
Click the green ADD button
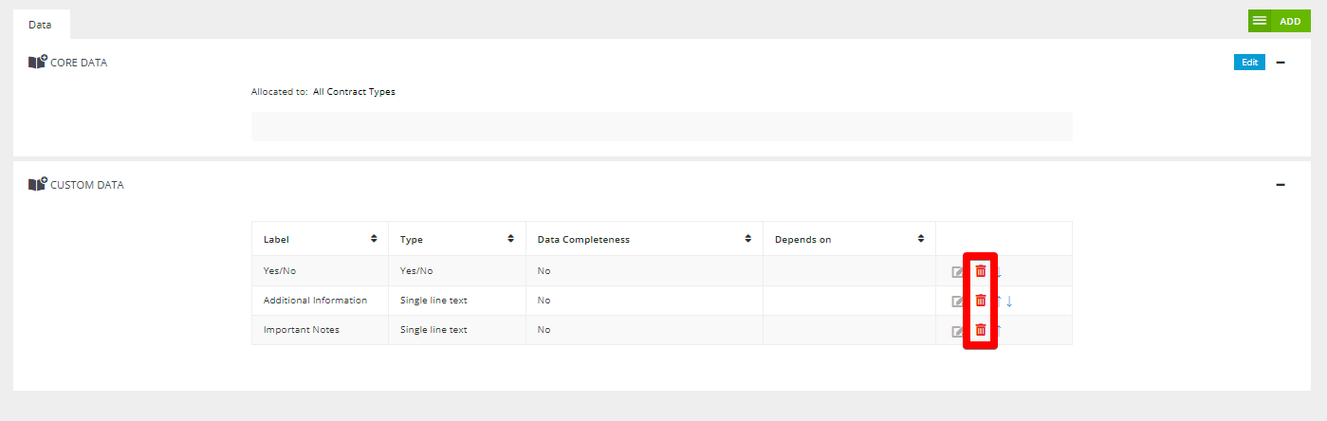[x=1280, y=21]
